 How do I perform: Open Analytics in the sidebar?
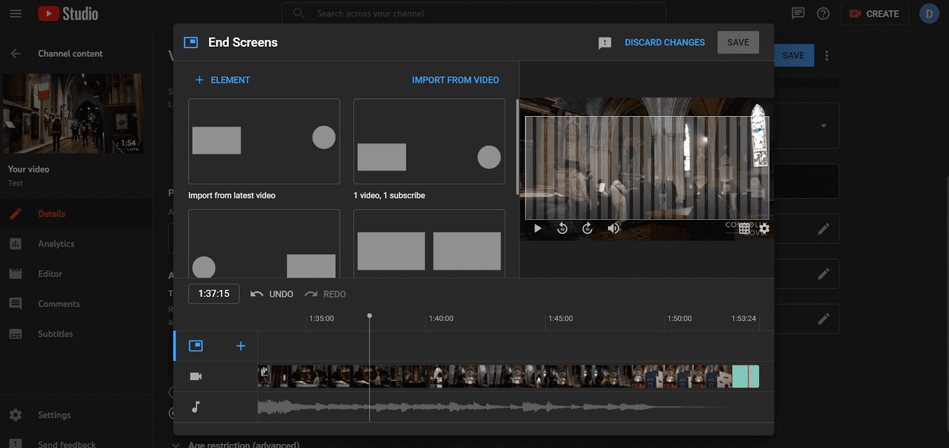(56, 244)
